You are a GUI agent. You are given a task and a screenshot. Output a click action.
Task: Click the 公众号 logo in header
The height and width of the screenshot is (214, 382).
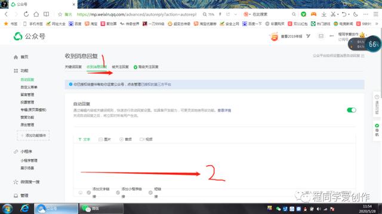29,36
